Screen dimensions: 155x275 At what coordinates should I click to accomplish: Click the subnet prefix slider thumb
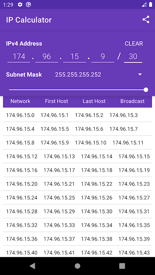(146, 90)
